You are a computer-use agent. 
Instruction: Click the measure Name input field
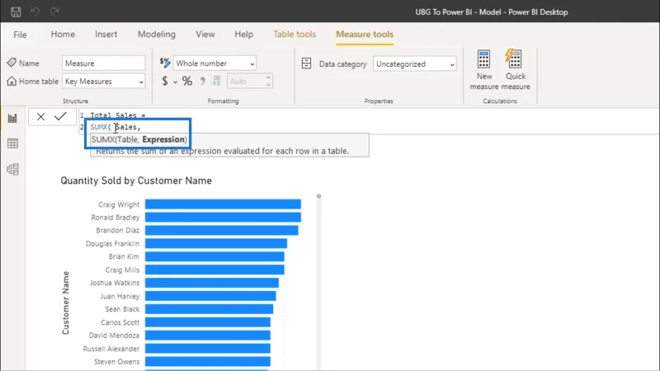coord(104,63)
